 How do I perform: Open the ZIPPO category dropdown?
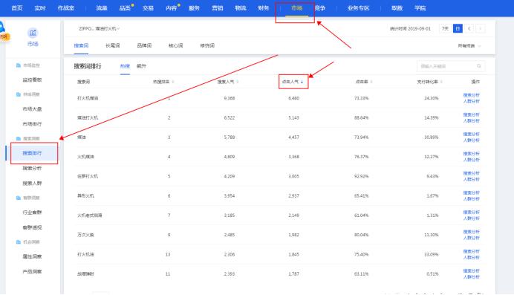[99, 29]
